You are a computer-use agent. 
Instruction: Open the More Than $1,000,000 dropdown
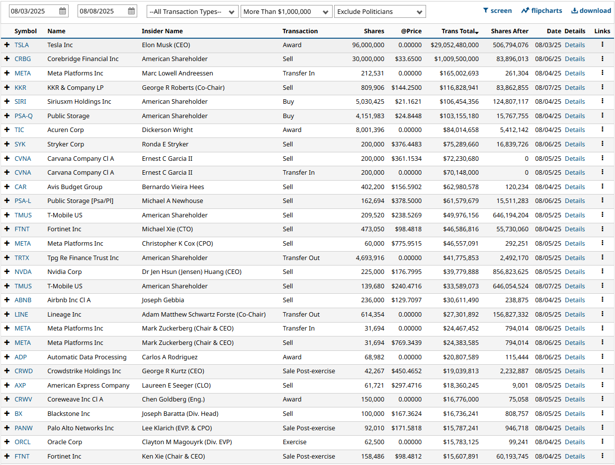point(286,11)
